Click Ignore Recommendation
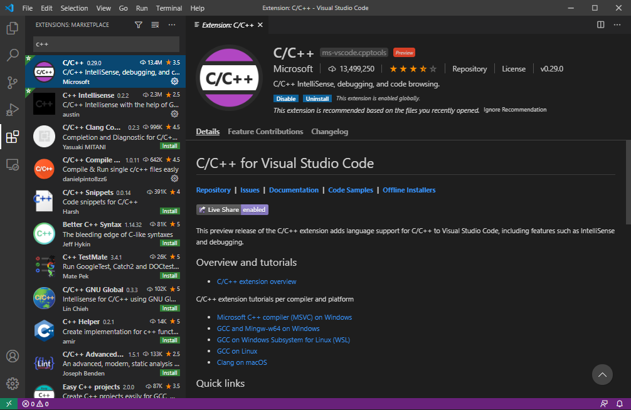631x410 pixels. click(x=515, y=110)
